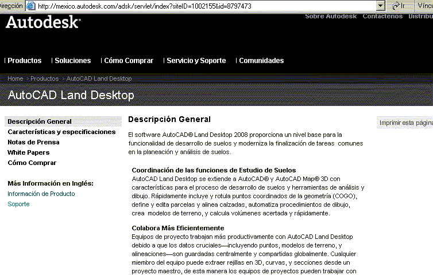Follow the Información de Producto link
The height and width of the screenshot is (275, 433).
click(41, 194)
